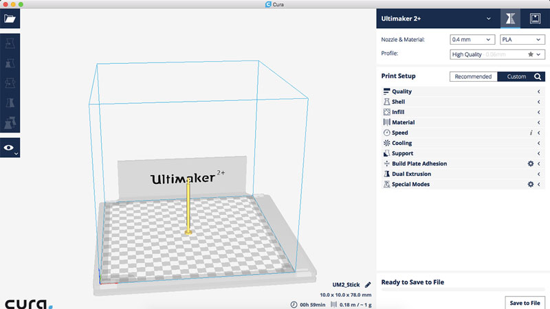
Task: Select the Move tool in left toolbar
Action: [x=10, y=44]
